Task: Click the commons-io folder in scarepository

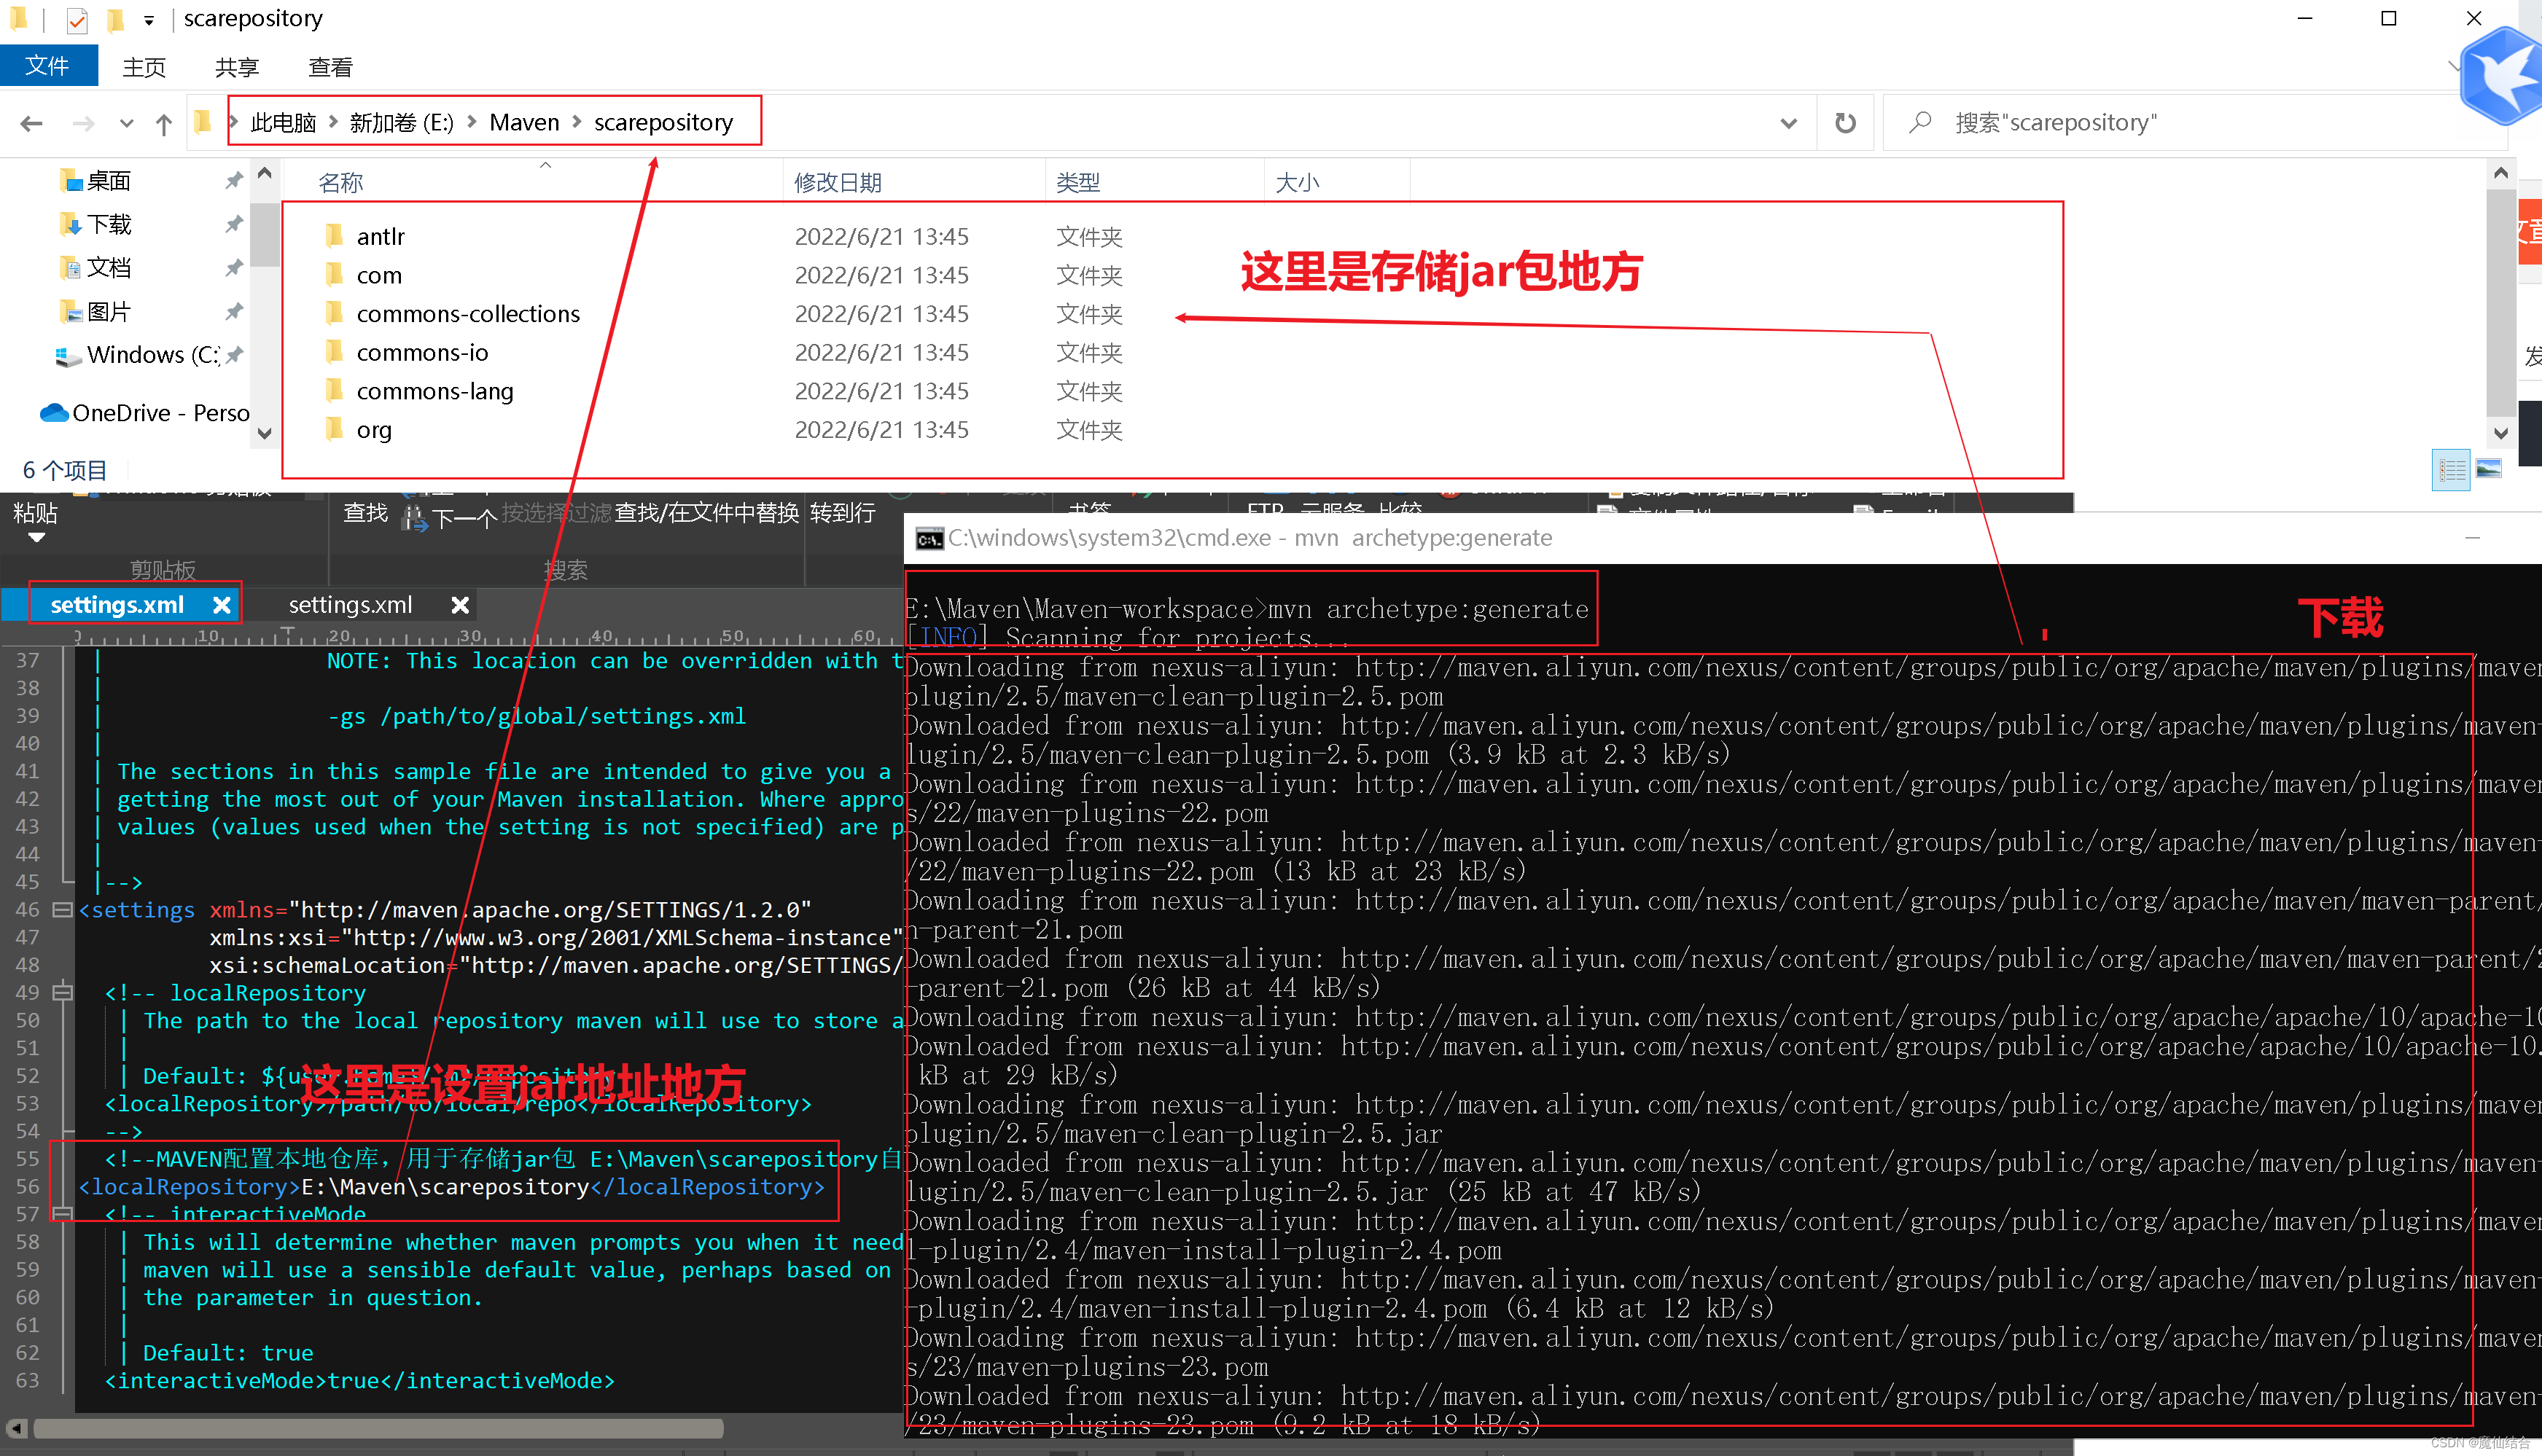Action: pos(423,351)
